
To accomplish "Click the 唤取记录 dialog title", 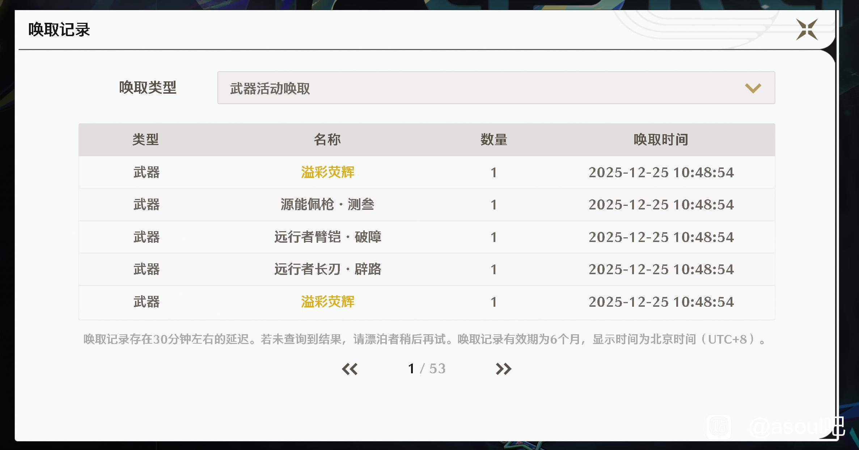I will click(x=59, y=30).
